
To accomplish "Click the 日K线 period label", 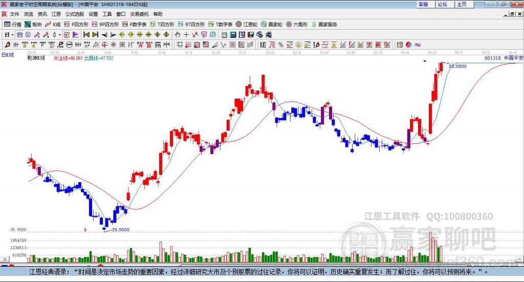I will tap(8, 55).
